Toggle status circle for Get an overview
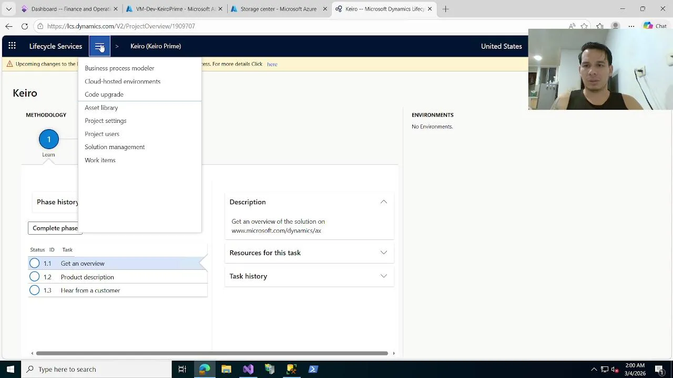The height and width of the screenshot is (378, 673). pyautogui.click(x=34, y=263)
